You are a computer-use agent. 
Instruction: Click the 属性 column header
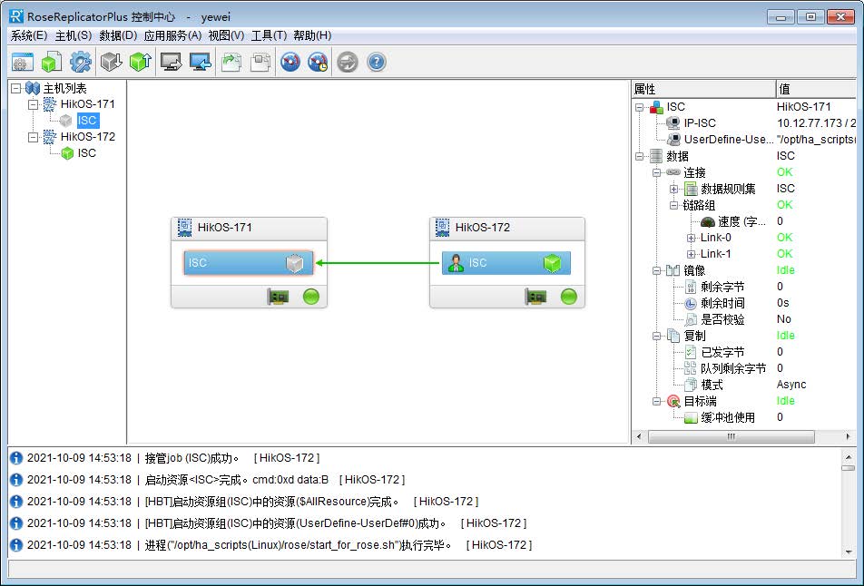tap(703, 89)
